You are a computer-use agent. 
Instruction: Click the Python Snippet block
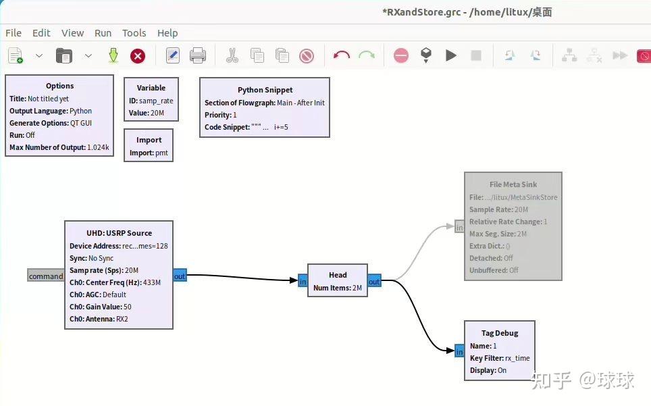264,107
